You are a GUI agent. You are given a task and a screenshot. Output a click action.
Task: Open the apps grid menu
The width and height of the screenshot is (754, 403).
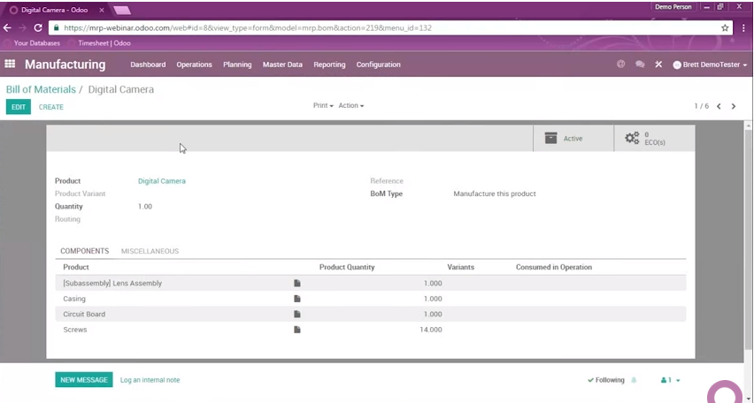pyautogui.click(x=11, y=65)
